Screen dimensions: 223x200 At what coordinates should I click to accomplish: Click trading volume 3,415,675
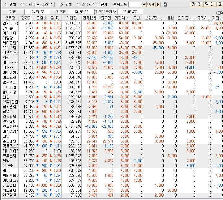pos(73,43)
